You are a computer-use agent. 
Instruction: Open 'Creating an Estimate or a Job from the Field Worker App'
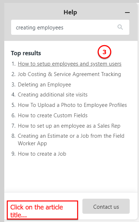coord(71,140)
